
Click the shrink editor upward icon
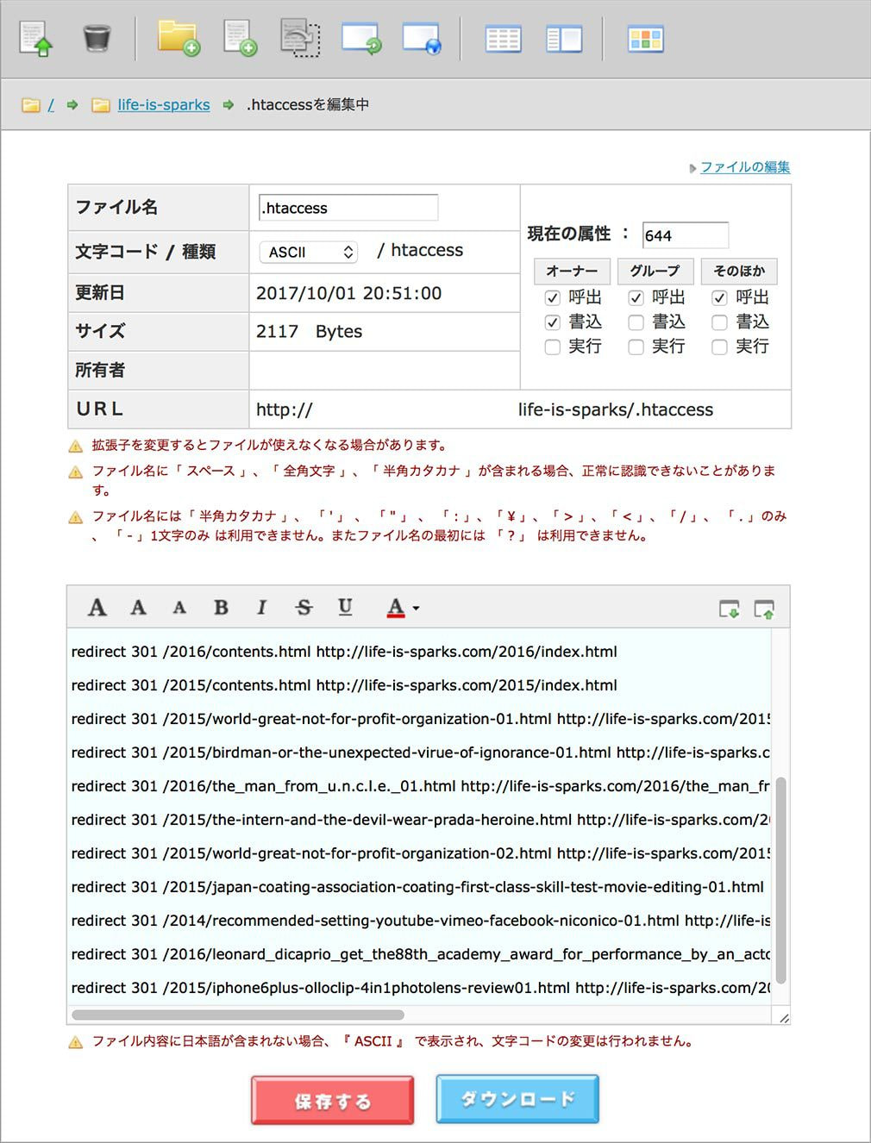[x=764, y=609]
